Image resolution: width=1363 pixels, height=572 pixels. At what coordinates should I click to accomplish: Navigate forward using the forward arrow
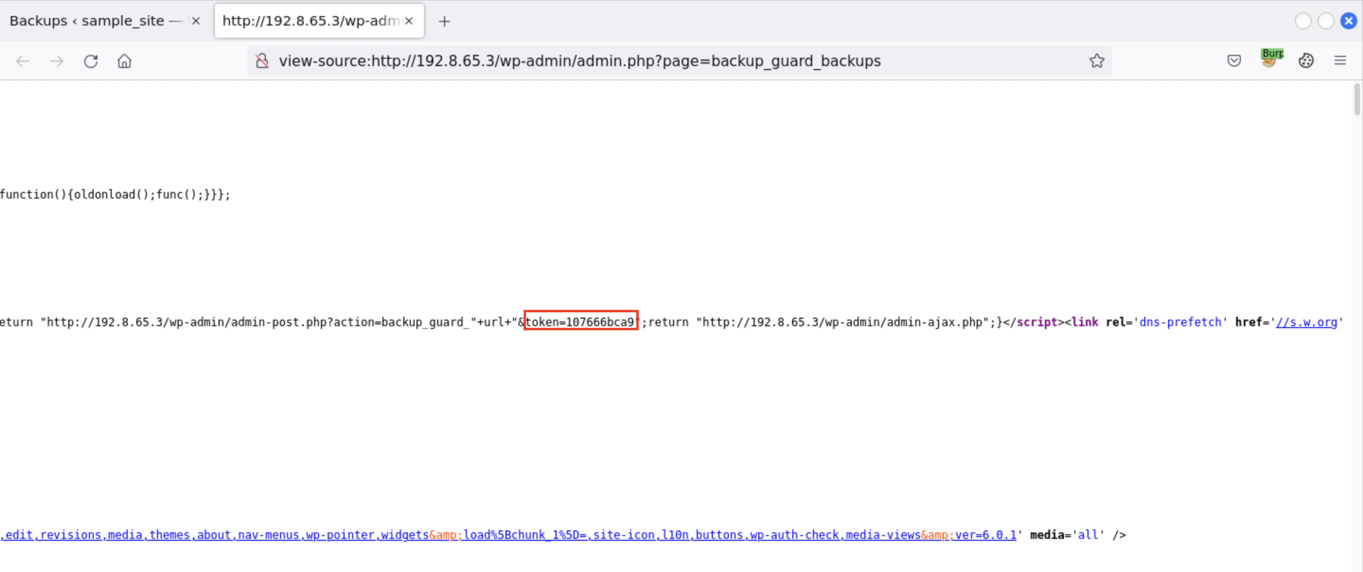tap(56, 61)
